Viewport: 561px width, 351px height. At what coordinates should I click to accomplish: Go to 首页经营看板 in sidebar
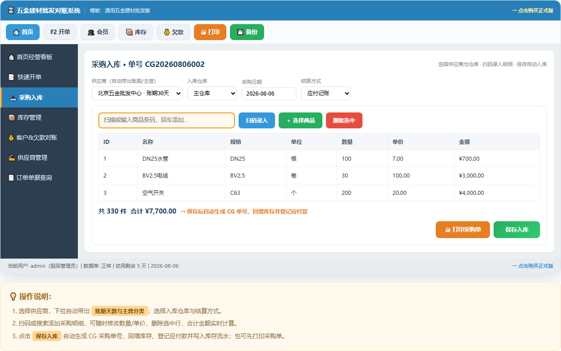(39, 57)
